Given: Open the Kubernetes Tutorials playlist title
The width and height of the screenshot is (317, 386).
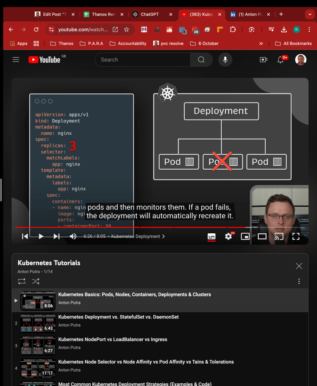Looking at the screenshot, I should [x=49, y=263].
